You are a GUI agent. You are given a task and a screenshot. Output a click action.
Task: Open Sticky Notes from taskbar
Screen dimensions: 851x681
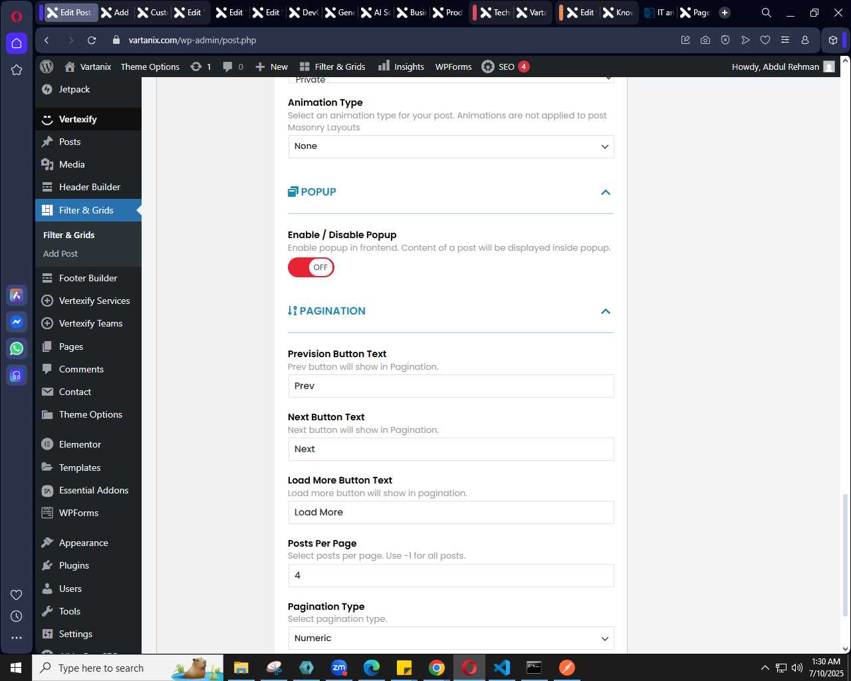tap(404, 668)
